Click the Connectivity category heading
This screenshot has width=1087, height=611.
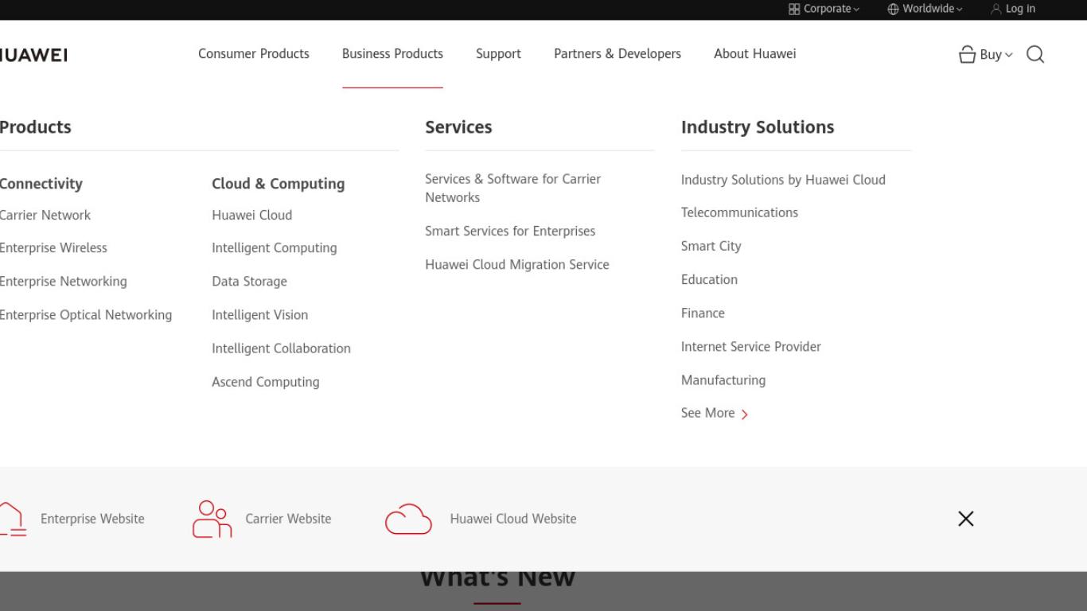coord(41,184)
